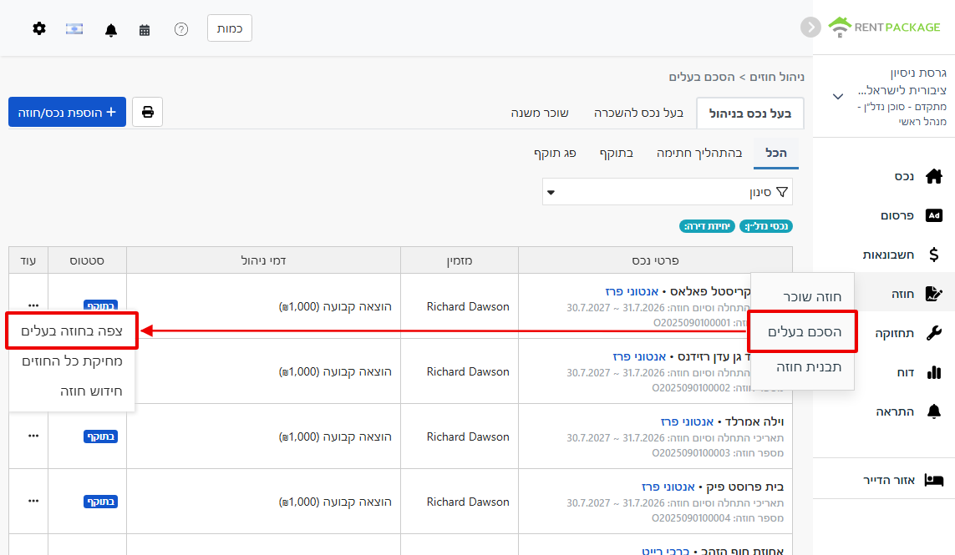The image size is (955, 555).
Task: Select מחיקת כל החוזים menu option
Action: click(x=72, y=361)
